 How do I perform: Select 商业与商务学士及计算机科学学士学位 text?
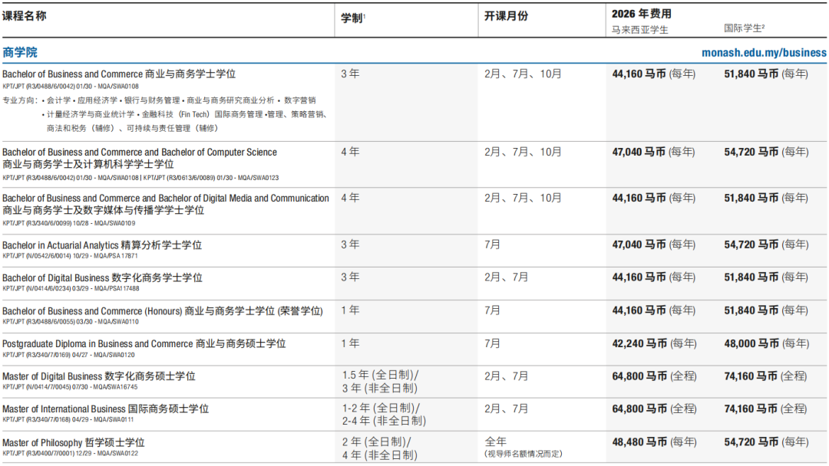click(88, 164)
